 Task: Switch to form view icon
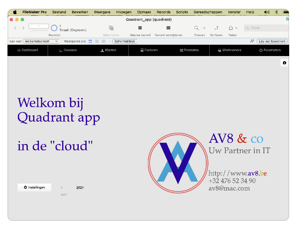(90, 41)
